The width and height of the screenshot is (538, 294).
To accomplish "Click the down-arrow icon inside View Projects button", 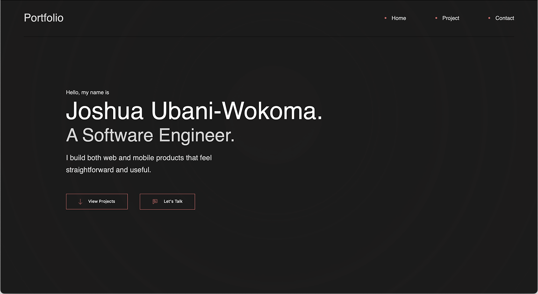I will click(x=81, y=201).
